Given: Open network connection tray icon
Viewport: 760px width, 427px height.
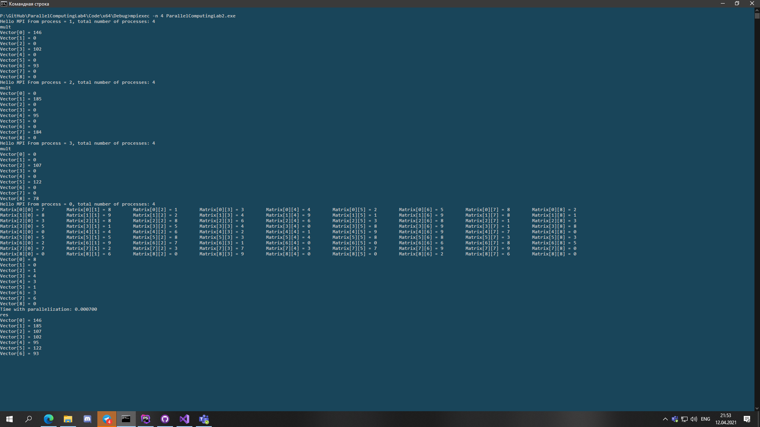Looking at the screenshot, I should click(x=684, y=419).
